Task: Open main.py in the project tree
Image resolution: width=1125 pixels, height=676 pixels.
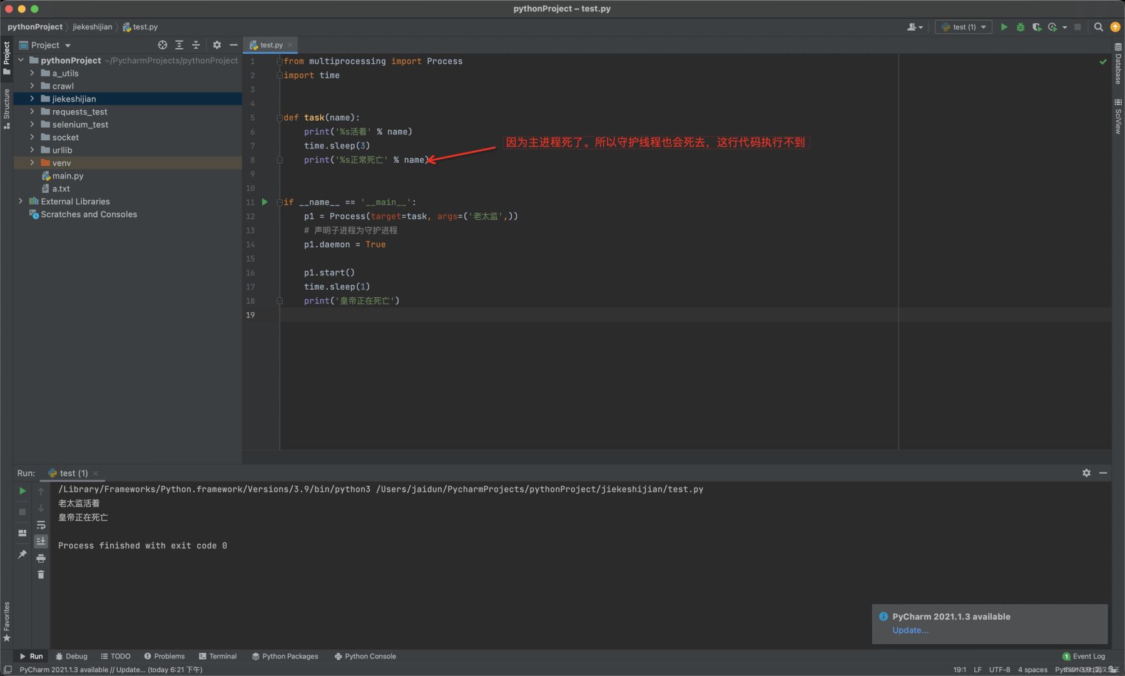Action: click(68, 176)
